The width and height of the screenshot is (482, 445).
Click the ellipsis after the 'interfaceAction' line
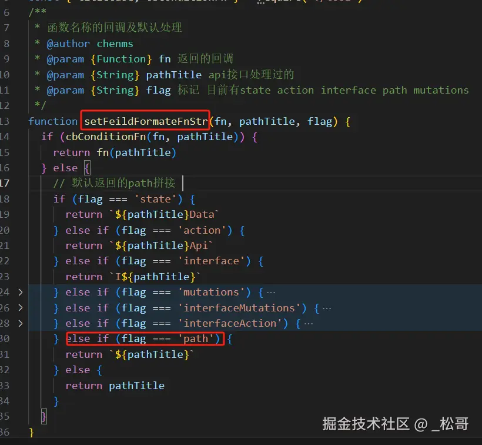point(308,323)
